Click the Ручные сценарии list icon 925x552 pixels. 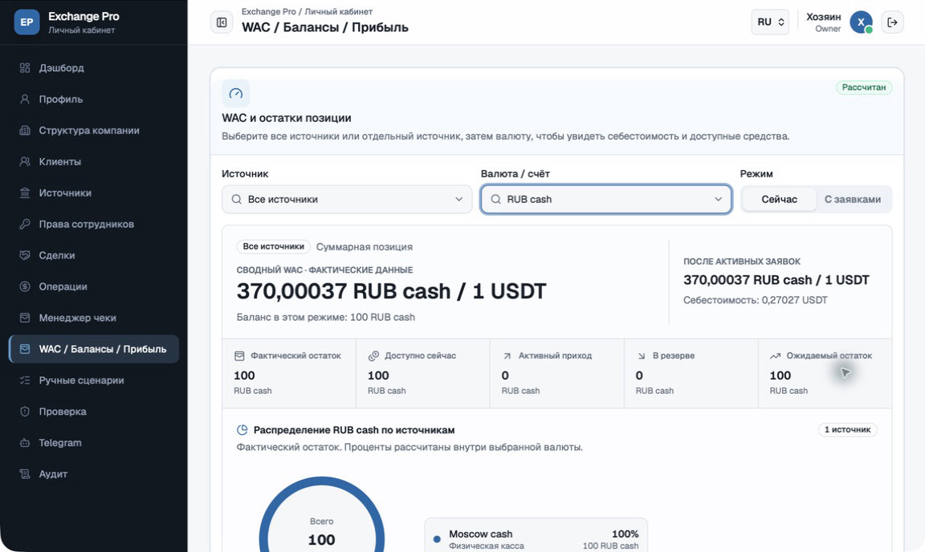(x=25, y=380)
